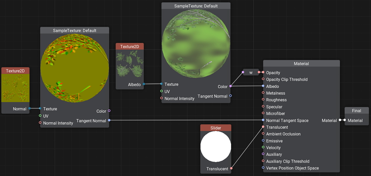Click the Roughness input port on Material node
371x176 pixels.
point(263,100)
